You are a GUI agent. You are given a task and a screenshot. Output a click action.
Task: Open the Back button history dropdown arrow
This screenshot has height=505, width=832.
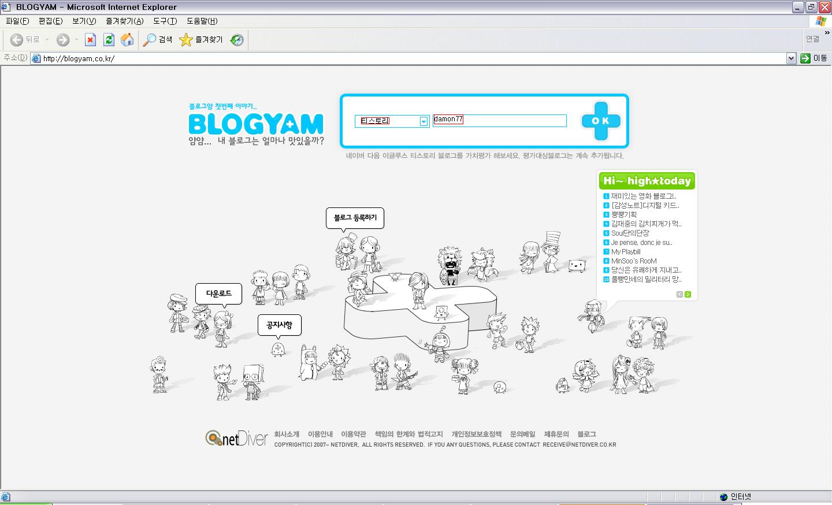coord(47,39)
